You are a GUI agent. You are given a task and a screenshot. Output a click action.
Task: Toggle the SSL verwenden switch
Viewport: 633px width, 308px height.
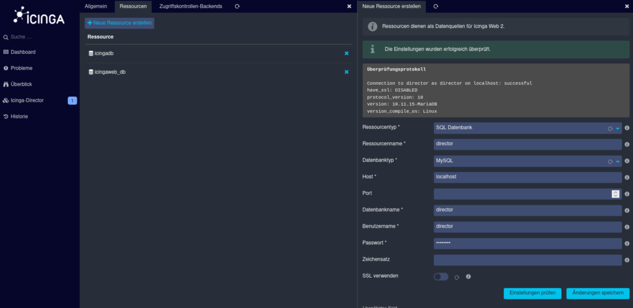tap(441, 276)
